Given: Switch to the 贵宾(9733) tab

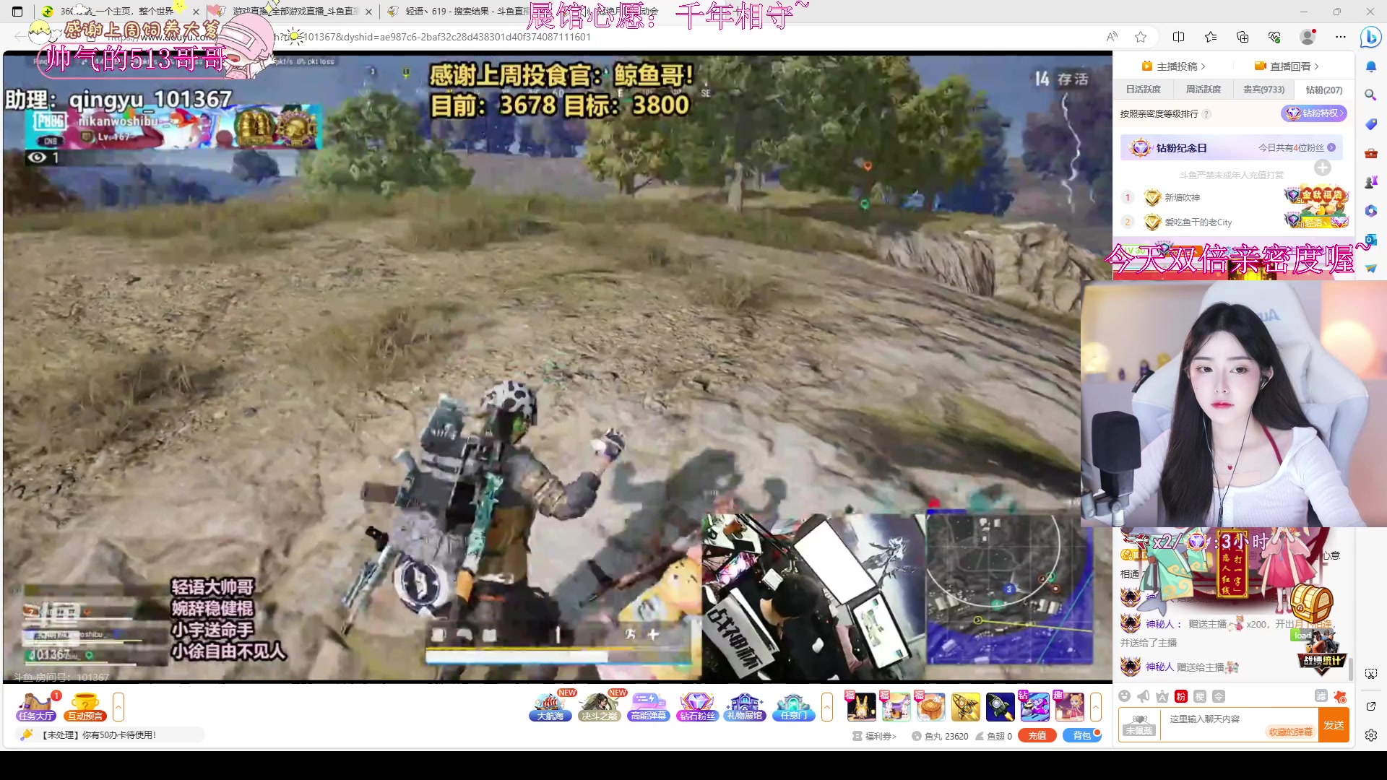Looking at the screenshot, I should click(x=1263, y=90).
